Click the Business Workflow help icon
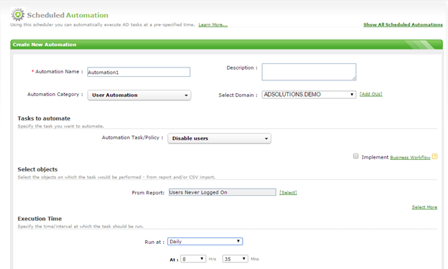Image resolution: width=448 pixels, height=269 pixels. click(x=434, y=156)
